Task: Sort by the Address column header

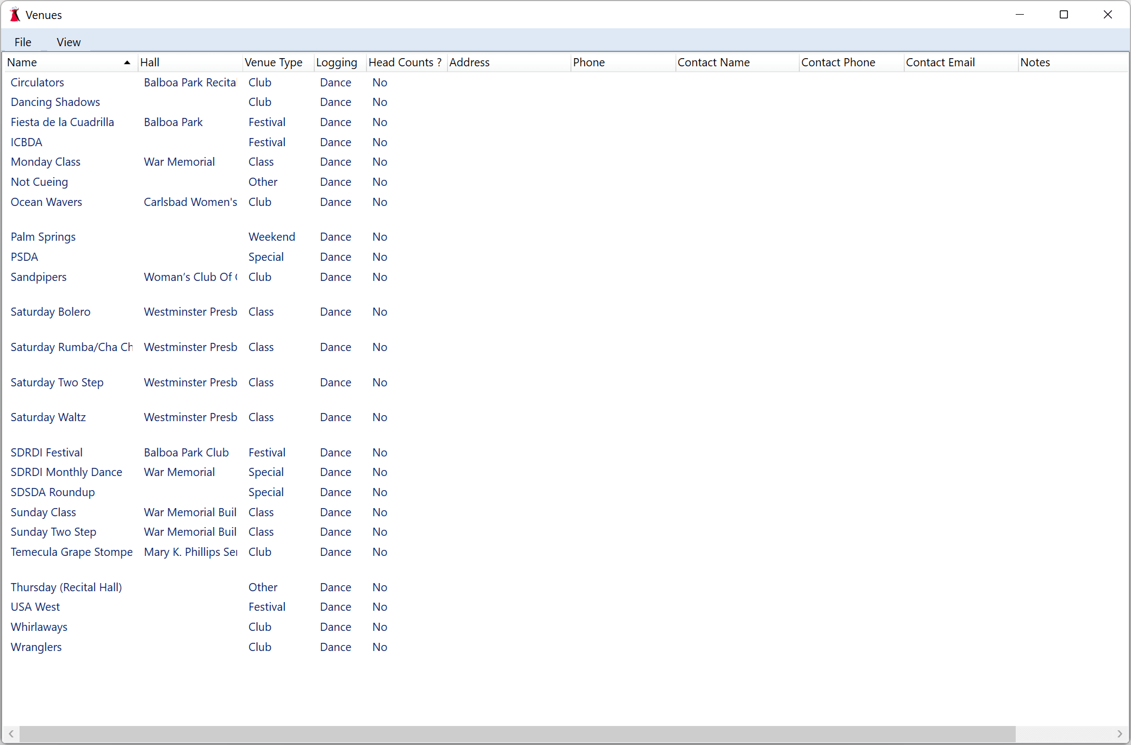Action: pyautogui.click(x=508, y=62)
